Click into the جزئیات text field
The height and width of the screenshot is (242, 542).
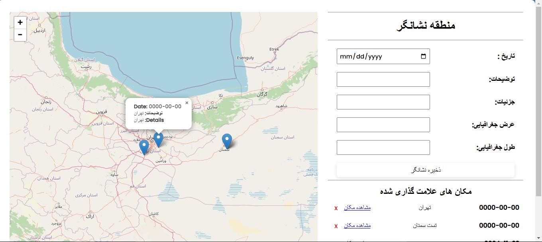(383, 102)
